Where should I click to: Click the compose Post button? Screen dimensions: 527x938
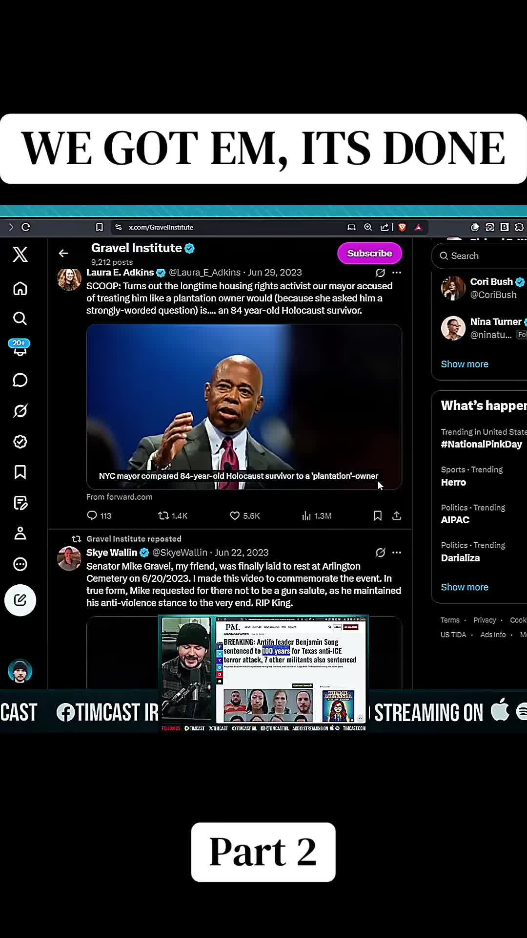(20, 600)
